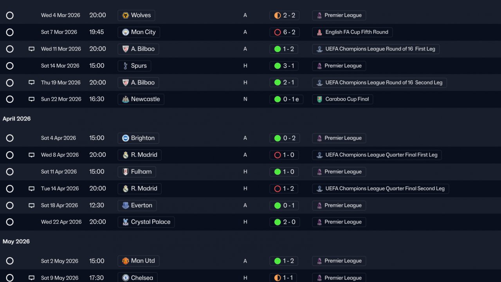Viewport: 501px width, 282px height.
Task: Select radio circle for Wolves fixture
Action: [10, 15]
